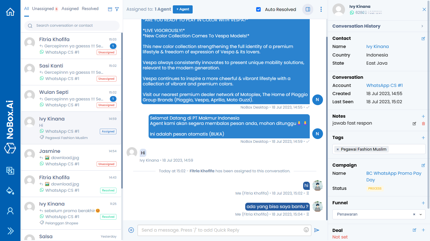430x241 pixels.
Task: Click the contact user icon in left sidebar
Action: [10, 211]
